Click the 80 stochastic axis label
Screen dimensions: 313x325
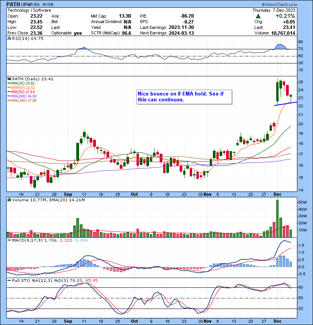[300, 287]
